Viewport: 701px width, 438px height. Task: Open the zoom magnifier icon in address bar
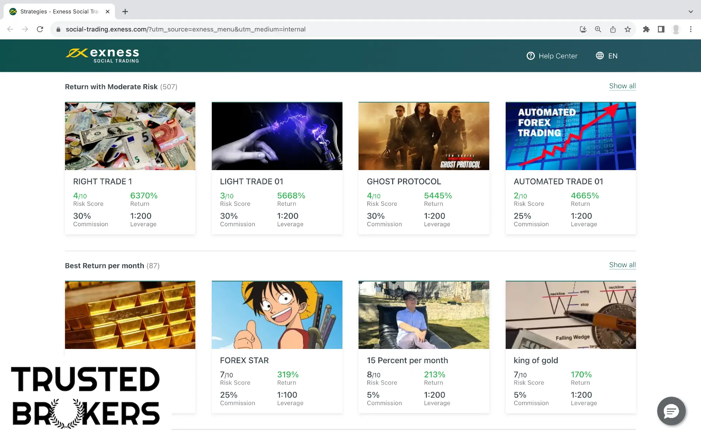[x=598, y=29]
